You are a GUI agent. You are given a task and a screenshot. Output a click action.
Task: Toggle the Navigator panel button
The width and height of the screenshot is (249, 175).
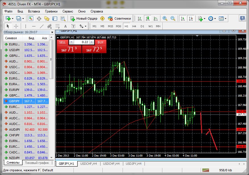[47, 18]
